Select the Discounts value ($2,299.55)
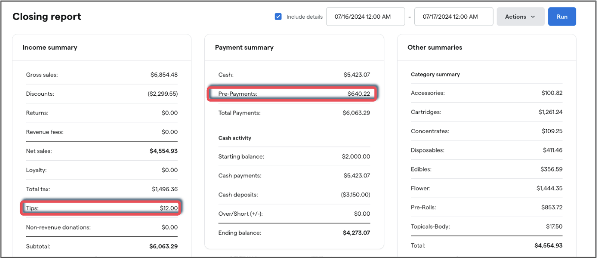Screen dimensions: 597x258 [162, 94]
